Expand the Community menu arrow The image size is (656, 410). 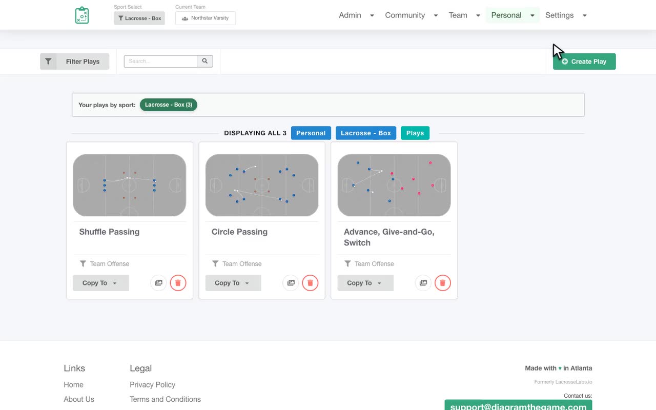[436, 15]
